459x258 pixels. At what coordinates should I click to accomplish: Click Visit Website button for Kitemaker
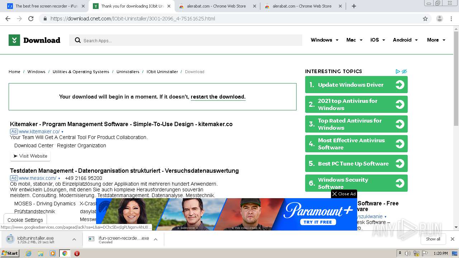point(30,156)
